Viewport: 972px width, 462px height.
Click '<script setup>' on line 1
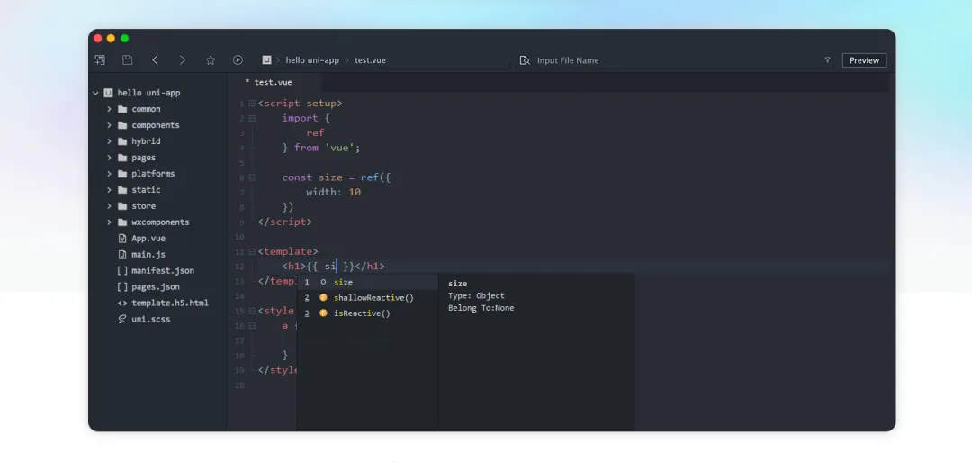[300, 103]
